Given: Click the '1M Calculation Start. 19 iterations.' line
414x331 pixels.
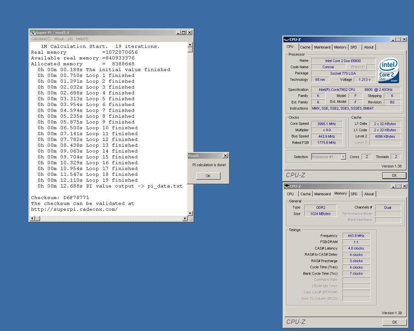Looking at the screenshot, I should (x=100, y=46).
